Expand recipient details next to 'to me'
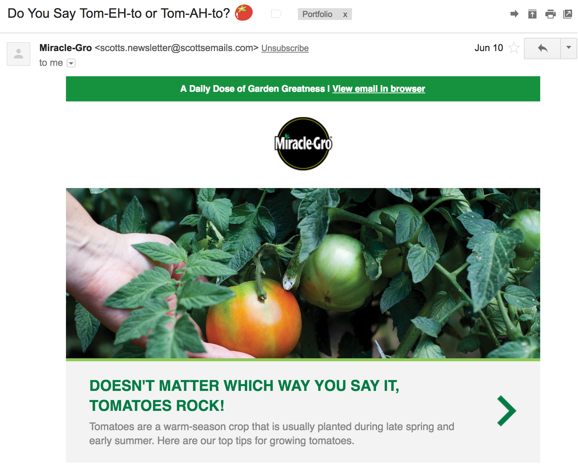This screenshot has height=476, width=578. tap(71, 63)
